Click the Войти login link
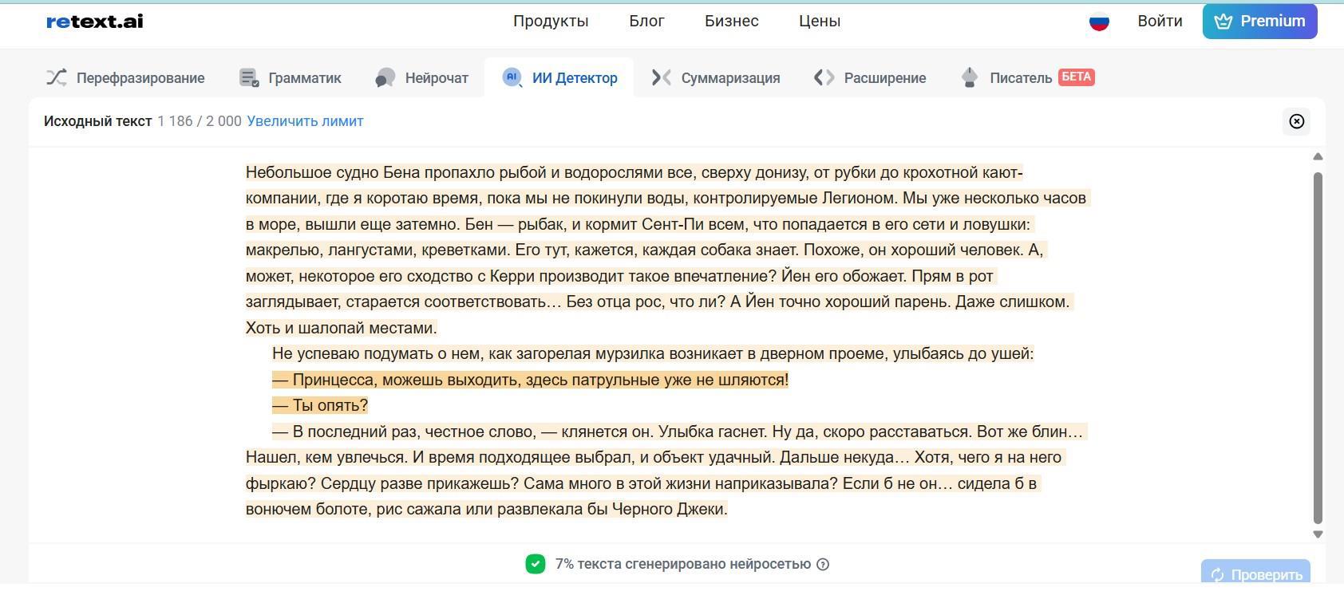1344x607 pixels. coord(1160,22)
